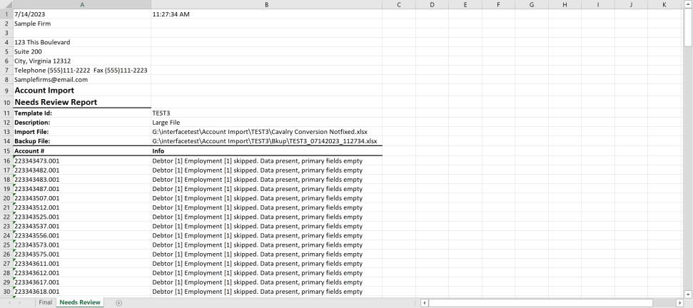Click horizontal scrollbar right arrow
Image resolution: width=693 pixels, height=308 pixels.
[679, 303]
